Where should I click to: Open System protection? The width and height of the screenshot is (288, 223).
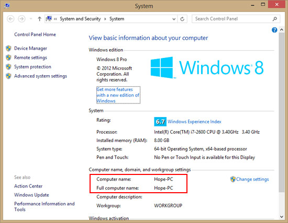point(32,67)
